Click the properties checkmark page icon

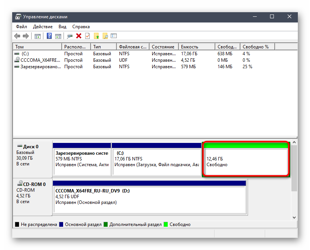[x=87, y=36]
